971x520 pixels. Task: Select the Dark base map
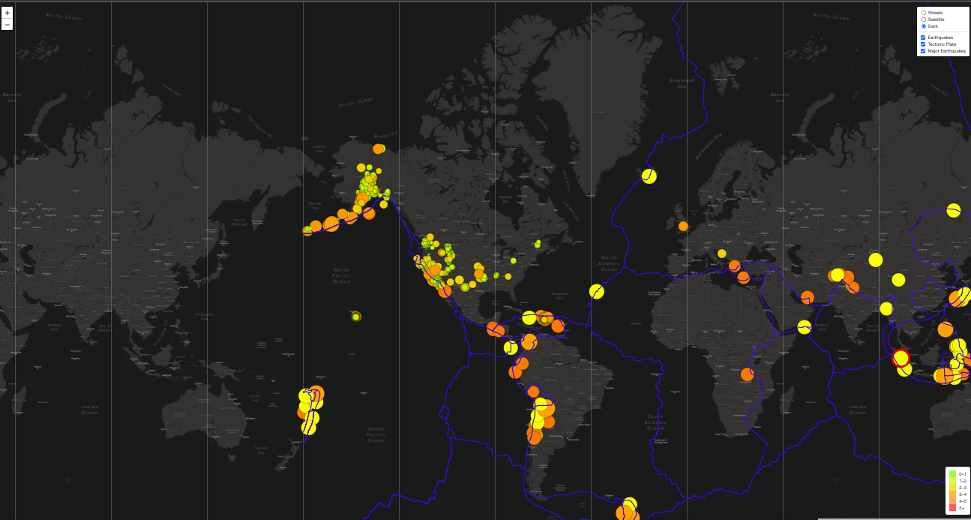point(924,26)
